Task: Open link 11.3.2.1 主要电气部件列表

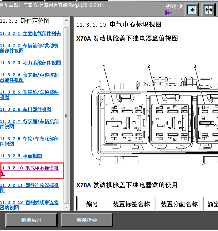Action: [30, 34]
